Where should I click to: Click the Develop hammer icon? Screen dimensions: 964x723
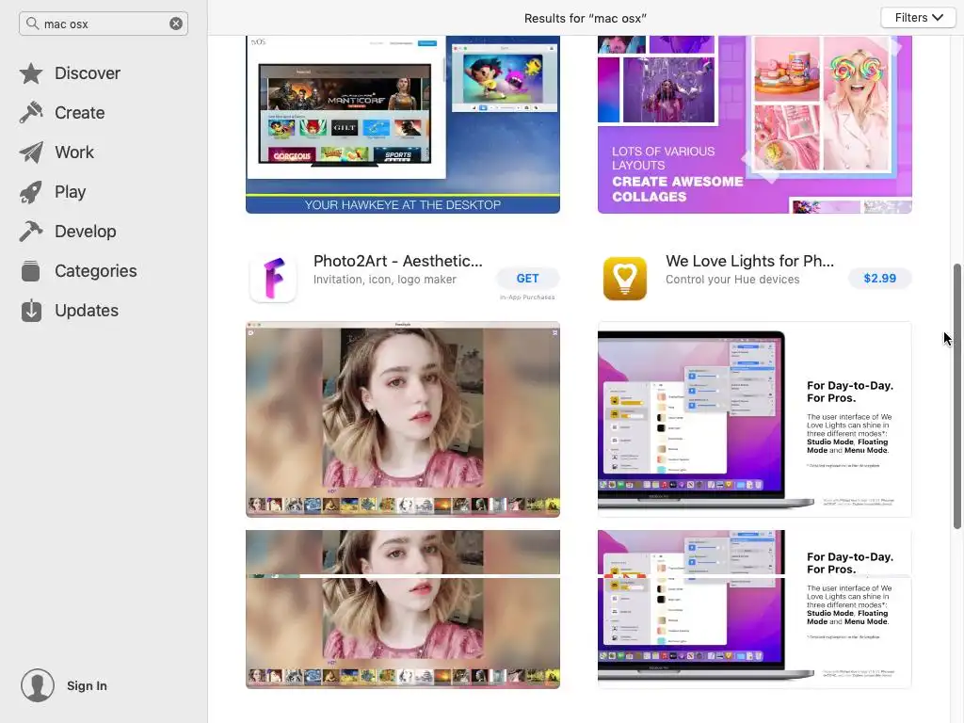31,232
